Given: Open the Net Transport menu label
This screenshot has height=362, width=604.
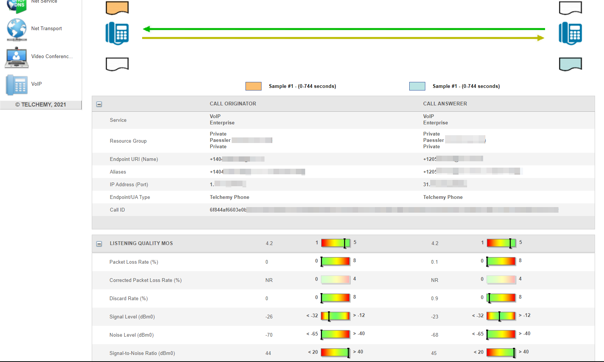Looking at the screenshot, I should [47, 29].
